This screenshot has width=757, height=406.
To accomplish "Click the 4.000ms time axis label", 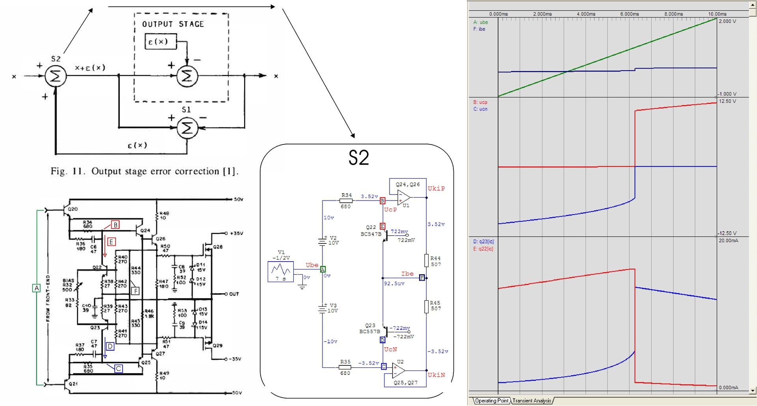I will click(586, 14).
